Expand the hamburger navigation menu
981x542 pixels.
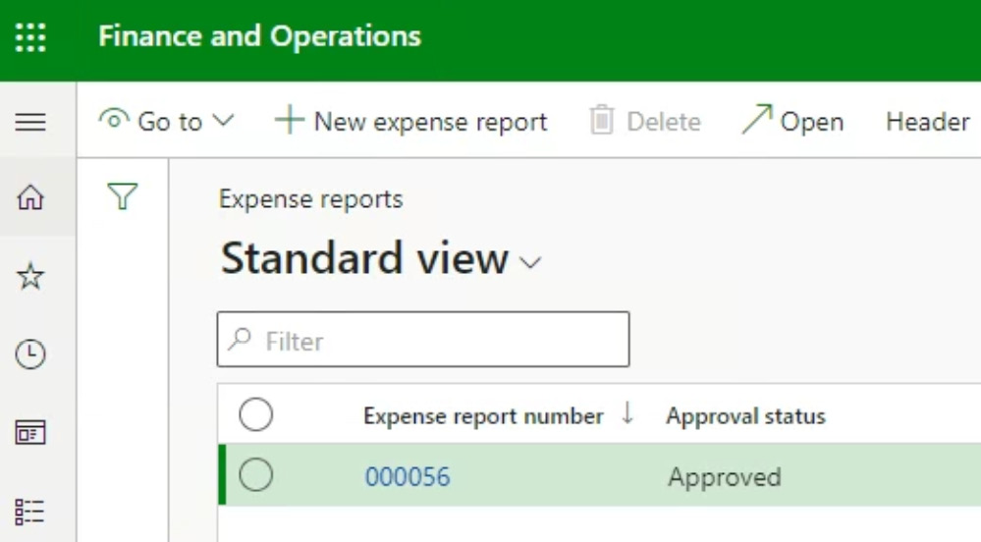pyautogui.click(x=30, y=122)
